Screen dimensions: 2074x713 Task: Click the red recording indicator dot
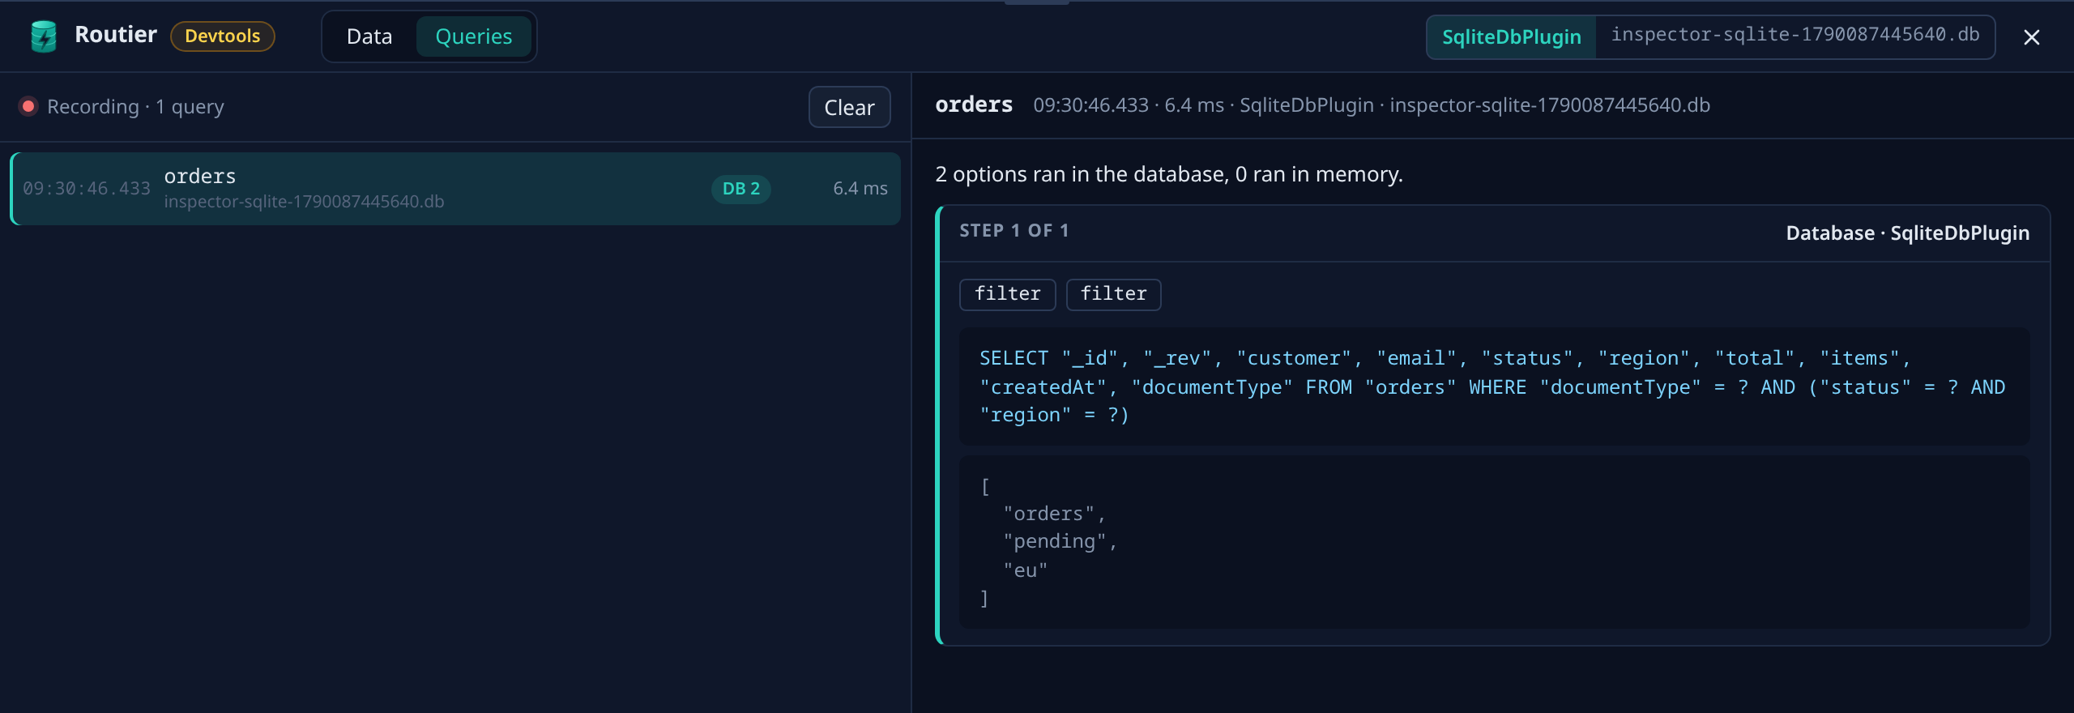[x=28, y=106]
